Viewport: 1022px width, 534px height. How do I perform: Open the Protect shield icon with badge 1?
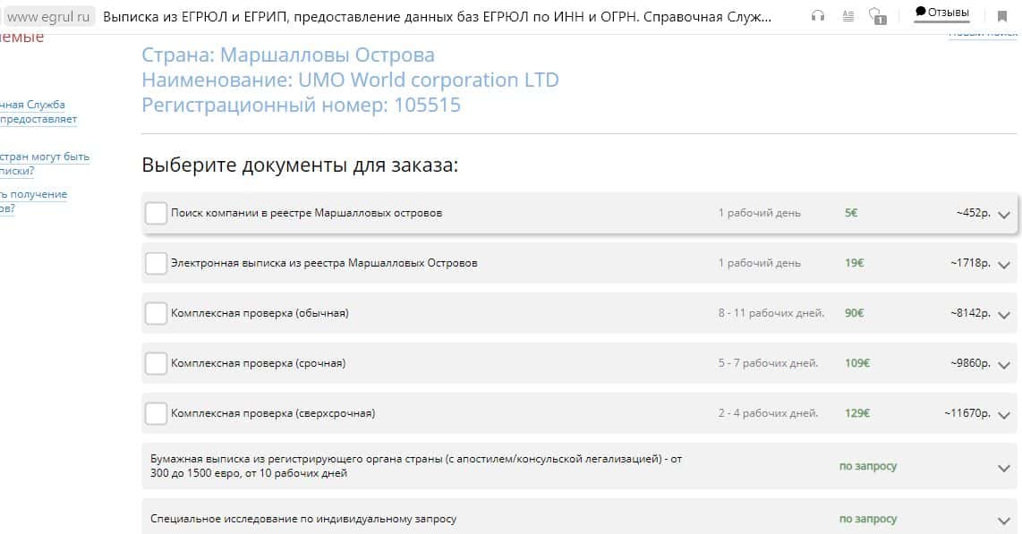point(878,16)
